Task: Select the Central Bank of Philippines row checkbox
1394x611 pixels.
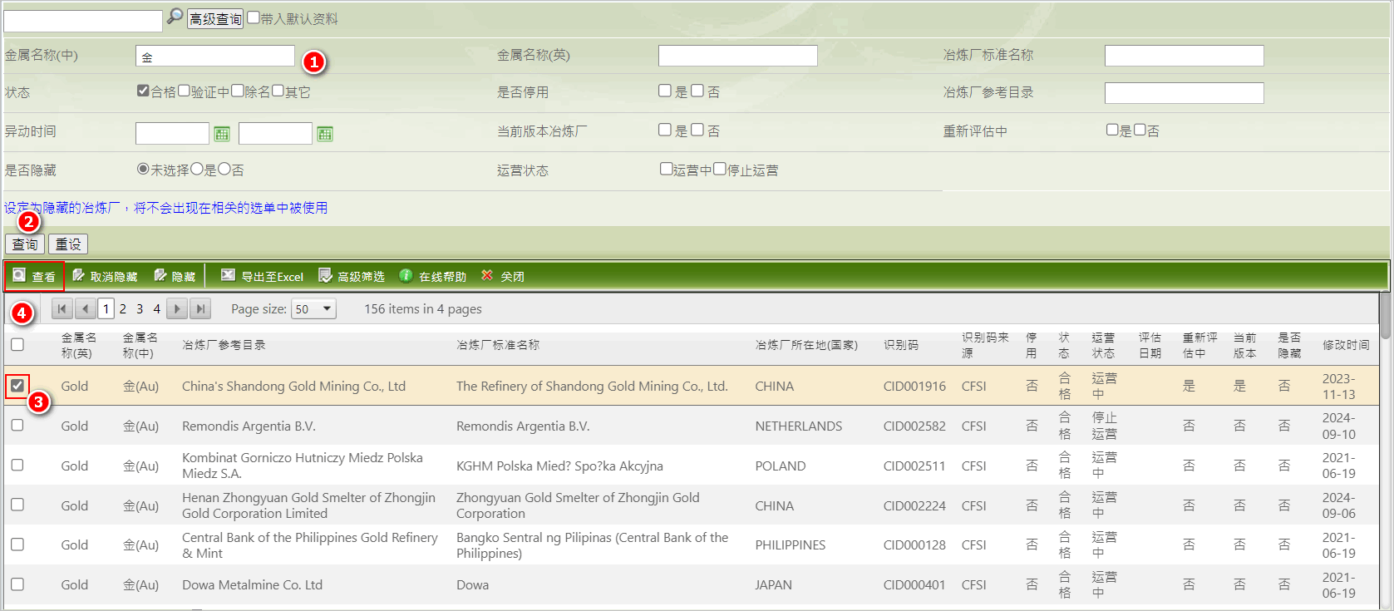Action: [x=17, y=544]
